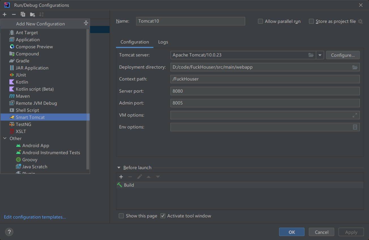
Task: Click the Add New Configuration plus icon
Action: 5,14
